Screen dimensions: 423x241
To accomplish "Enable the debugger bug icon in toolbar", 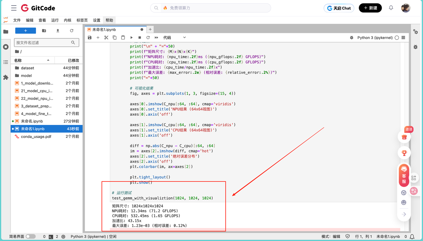I will point(352,38).
